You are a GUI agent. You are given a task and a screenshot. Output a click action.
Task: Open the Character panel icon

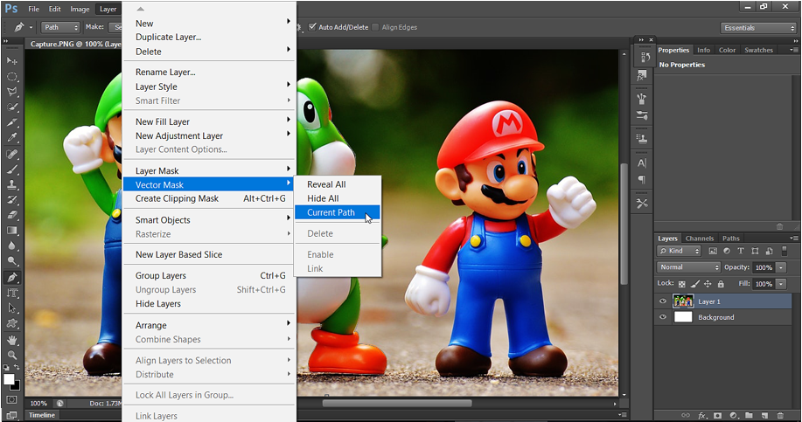(x=642, y=163)
